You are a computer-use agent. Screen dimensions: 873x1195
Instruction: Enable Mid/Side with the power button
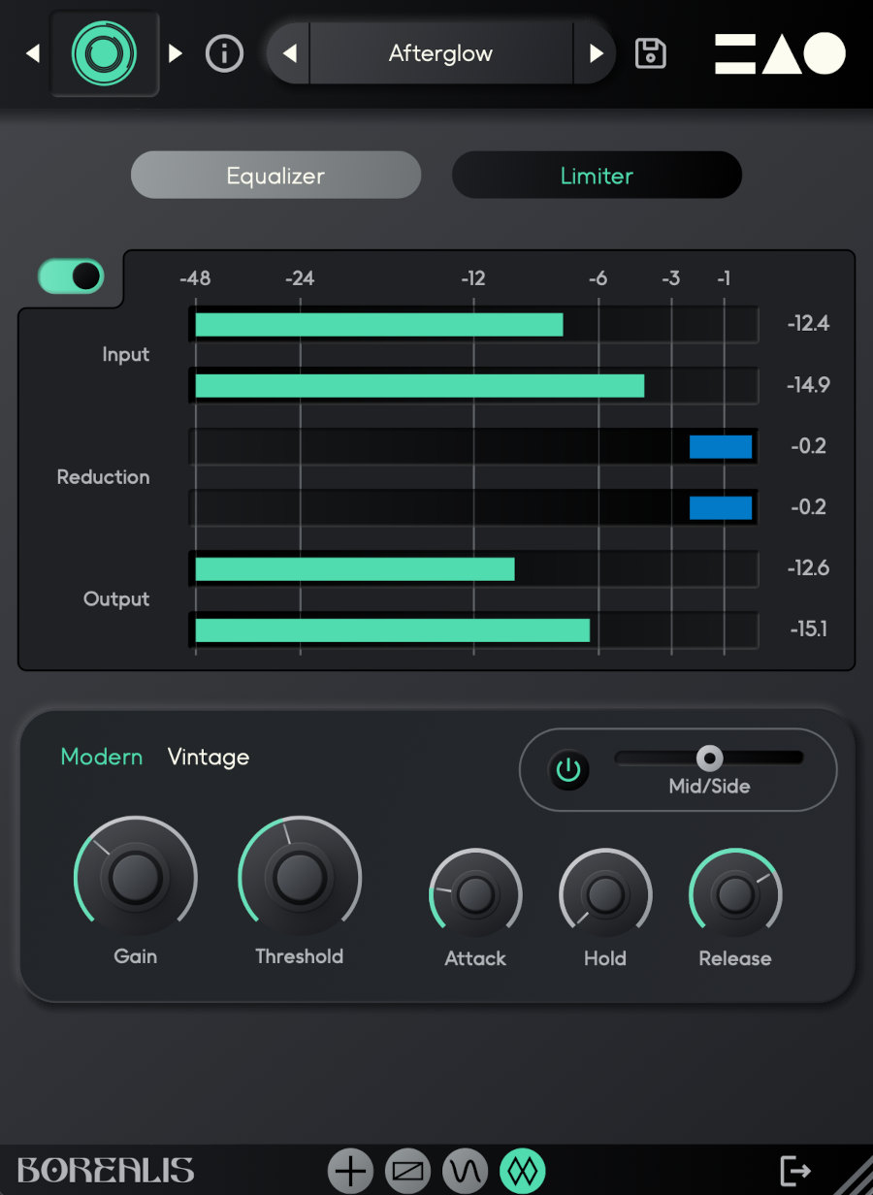click(x=568, y=770)
